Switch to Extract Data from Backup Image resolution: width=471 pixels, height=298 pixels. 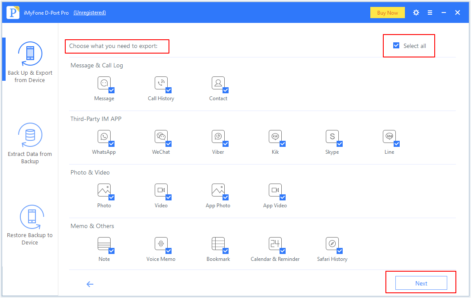pyautogui.click(x=30, y=143)
